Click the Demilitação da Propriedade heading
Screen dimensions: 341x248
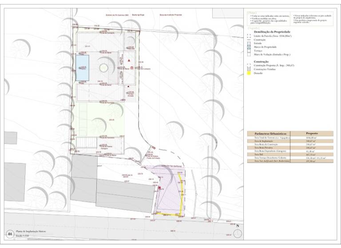tap(272, 32)
